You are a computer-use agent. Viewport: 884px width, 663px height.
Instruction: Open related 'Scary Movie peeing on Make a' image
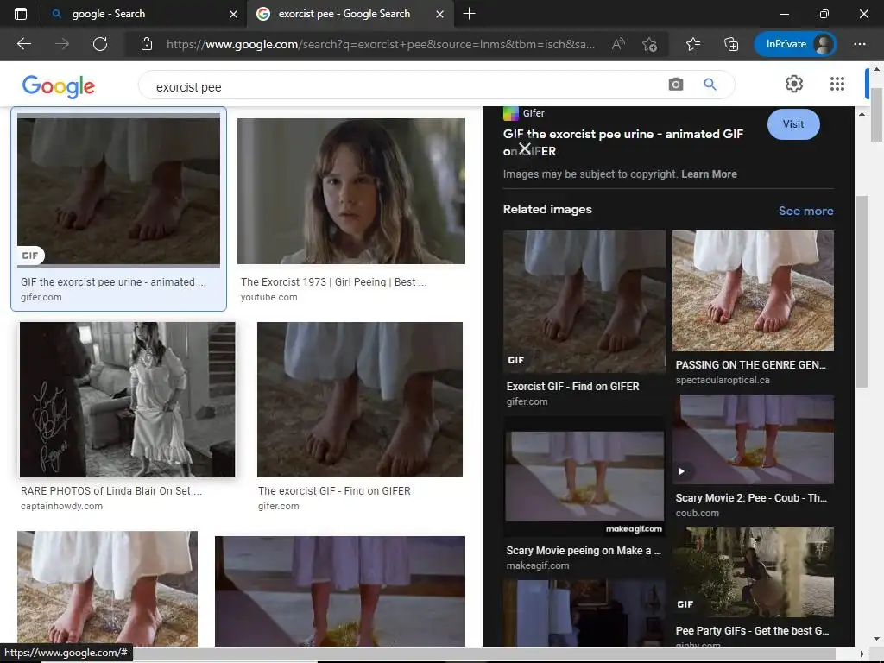pyautogui.click(x=584, y=477)
